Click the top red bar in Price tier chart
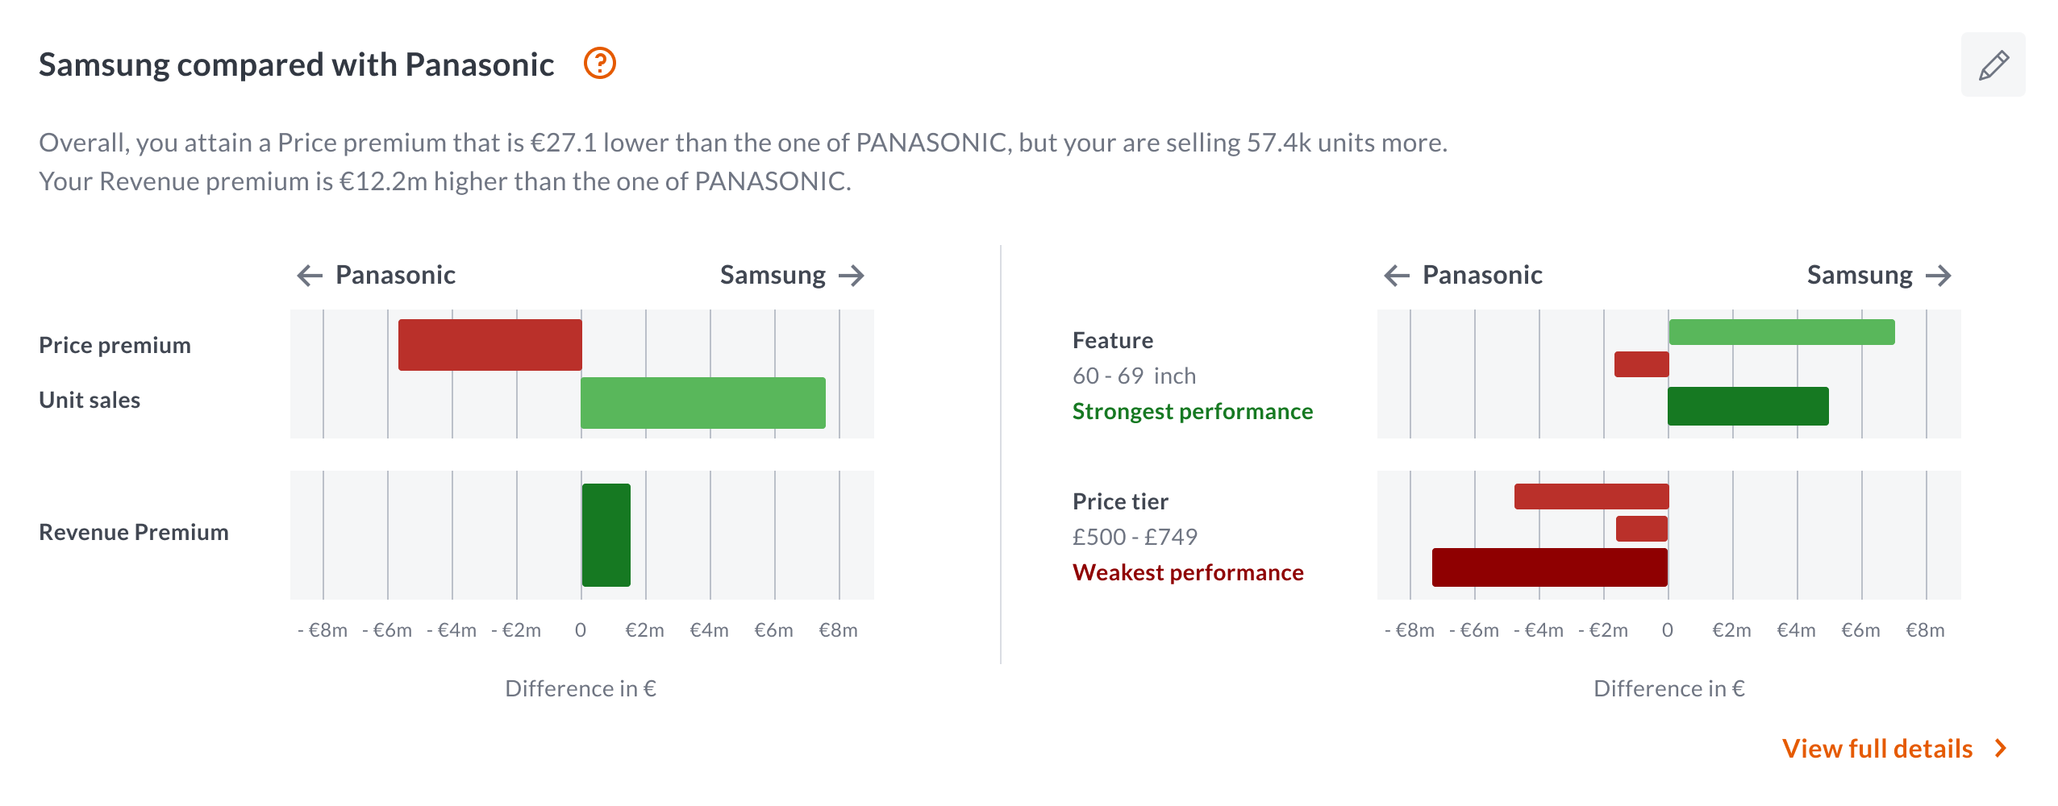This screenshot has height=806, width=2058. pos(1591,496)
